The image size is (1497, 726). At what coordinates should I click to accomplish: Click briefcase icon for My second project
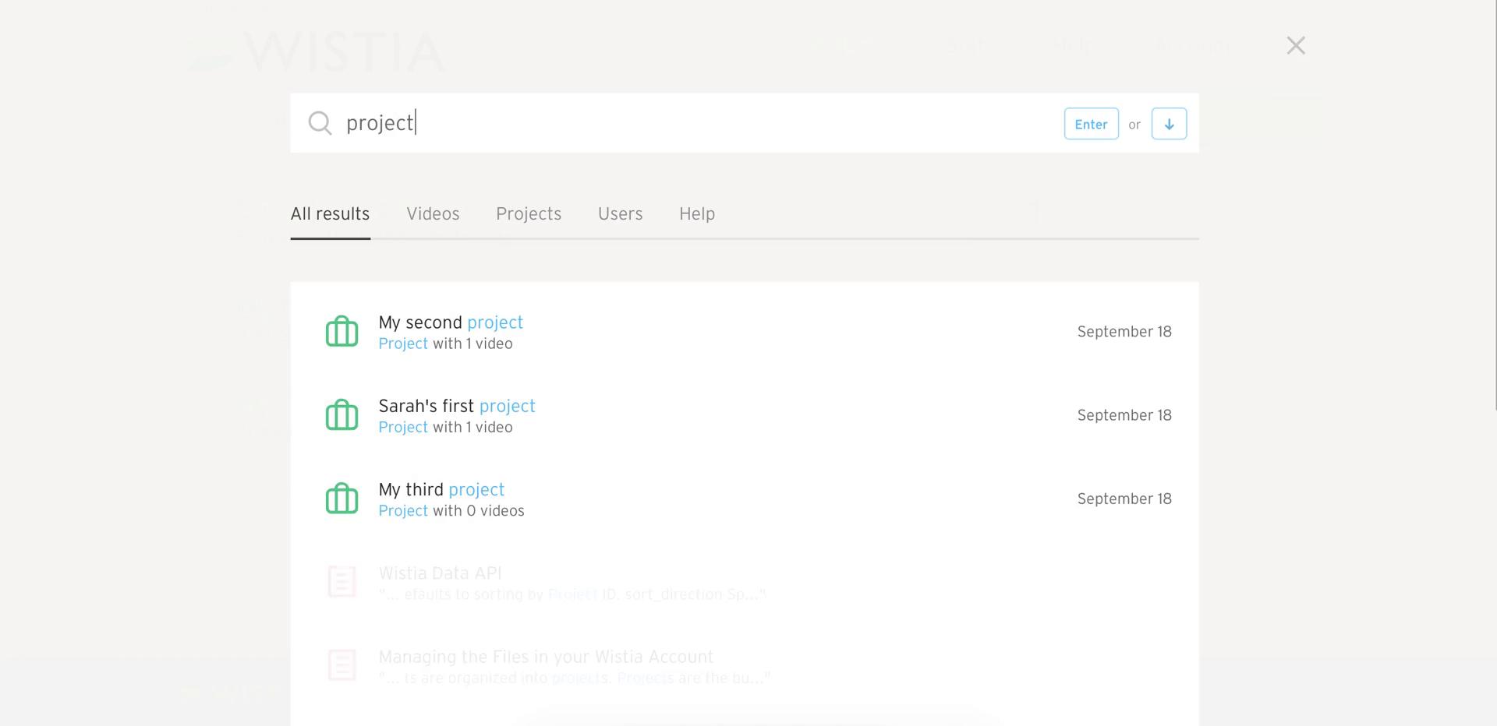(342, 331)
